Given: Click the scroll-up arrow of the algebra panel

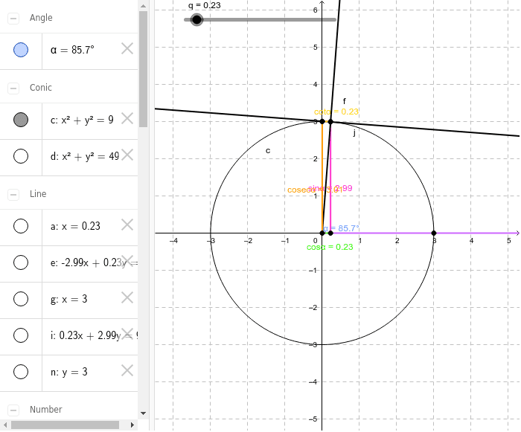Looking at the screenshot, I should click(x=143, y=6).
